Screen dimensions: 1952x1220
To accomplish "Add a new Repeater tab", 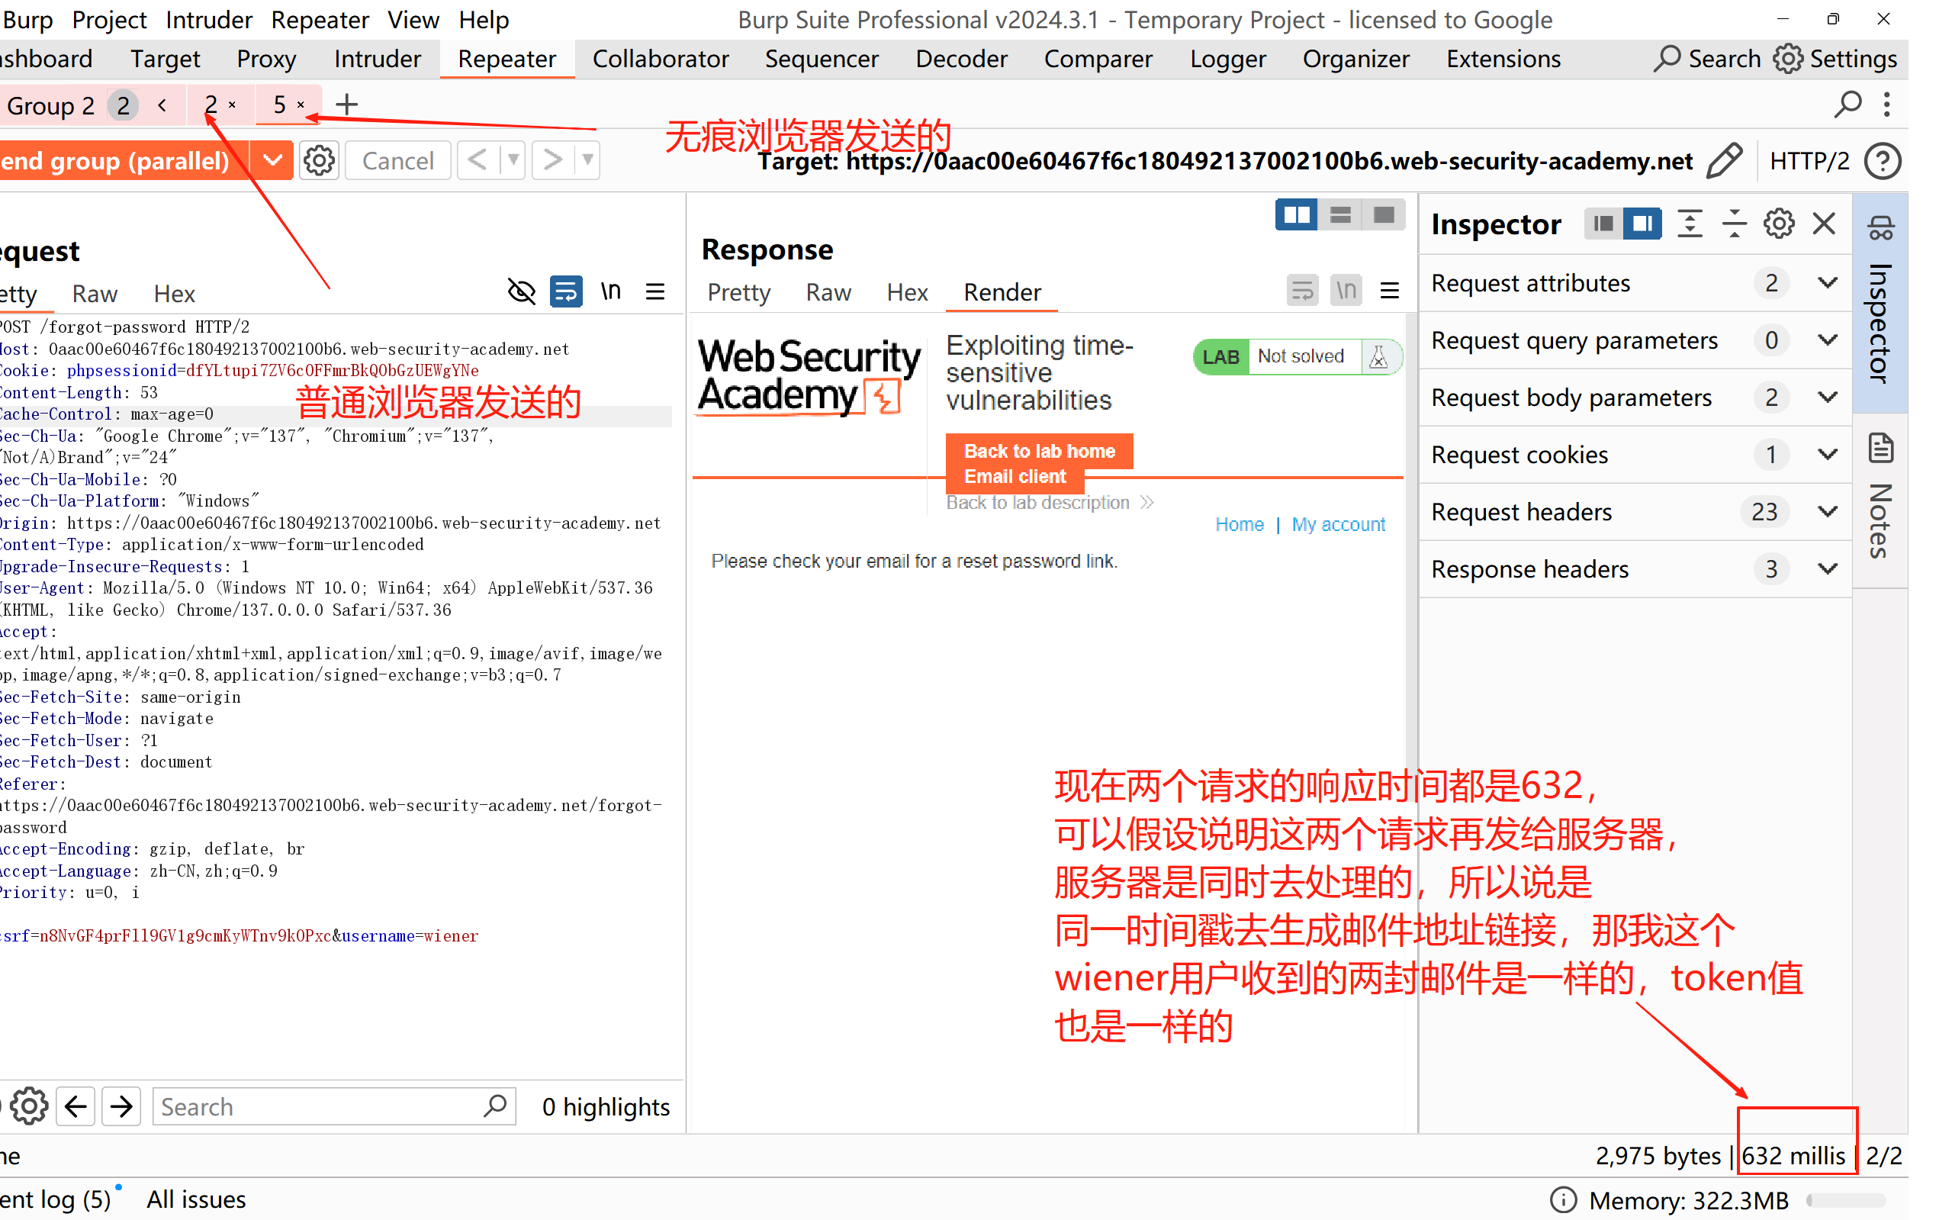I will (x=347, y=104).
